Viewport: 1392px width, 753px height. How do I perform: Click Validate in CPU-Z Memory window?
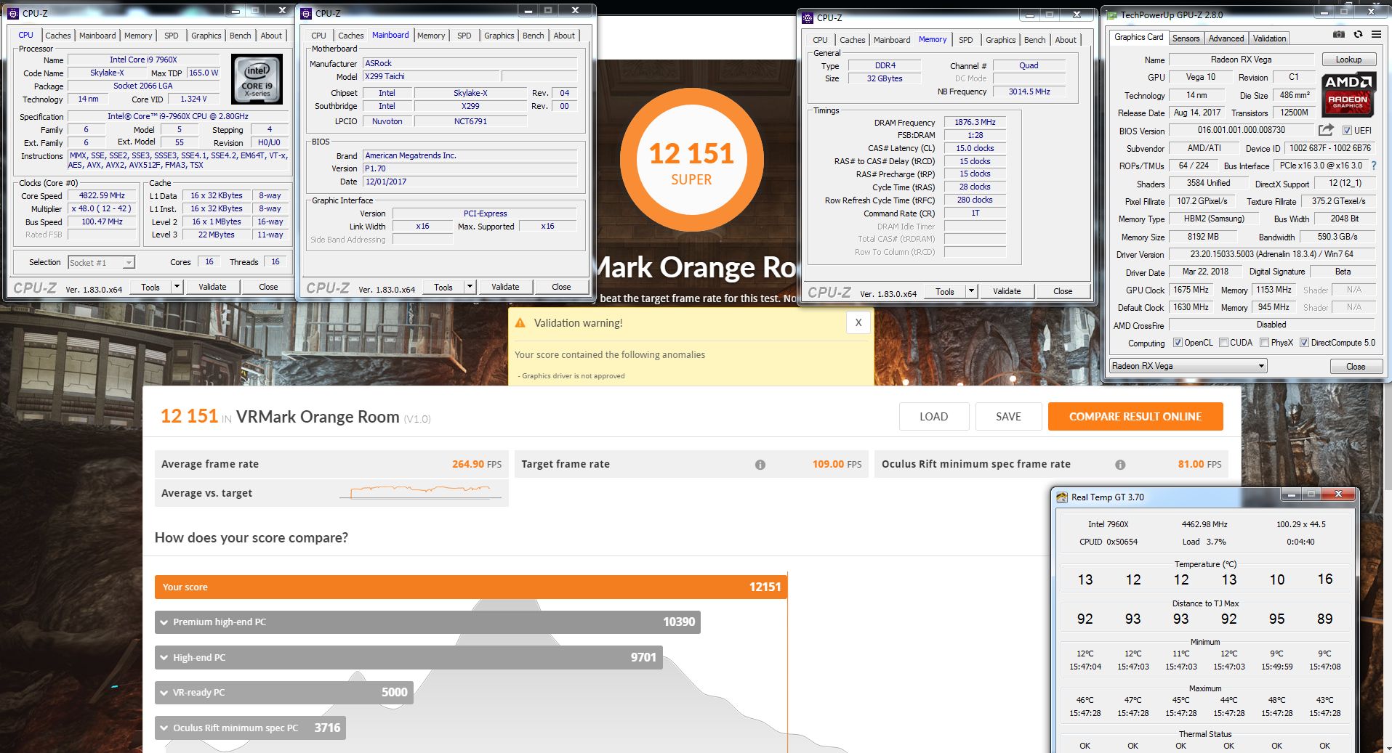(1007, 291)
